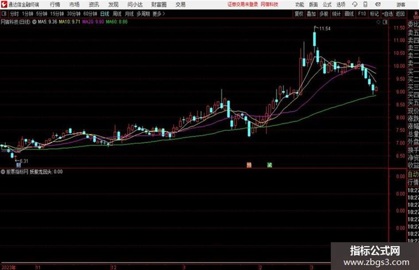The height and width of the screenshot is (270, 419).
Task: Click the orange info marker on the chart bottom
Action: [249, 165]
